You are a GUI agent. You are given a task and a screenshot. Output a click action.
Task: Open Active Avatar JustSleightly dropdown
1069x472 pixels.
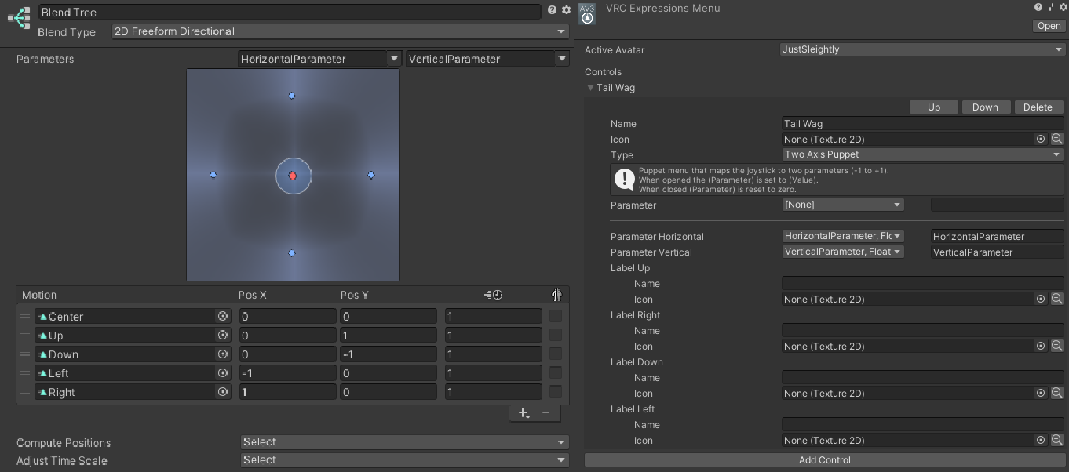[x=922, y=49]
